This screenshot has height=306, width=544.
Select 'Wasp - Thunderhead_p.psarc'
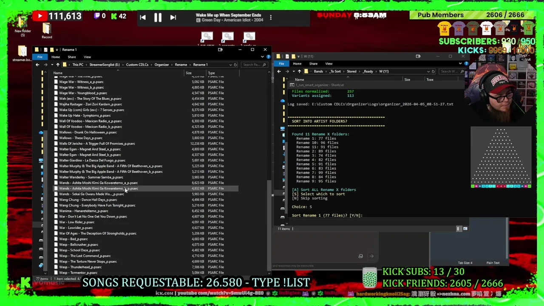pos(146,267)
